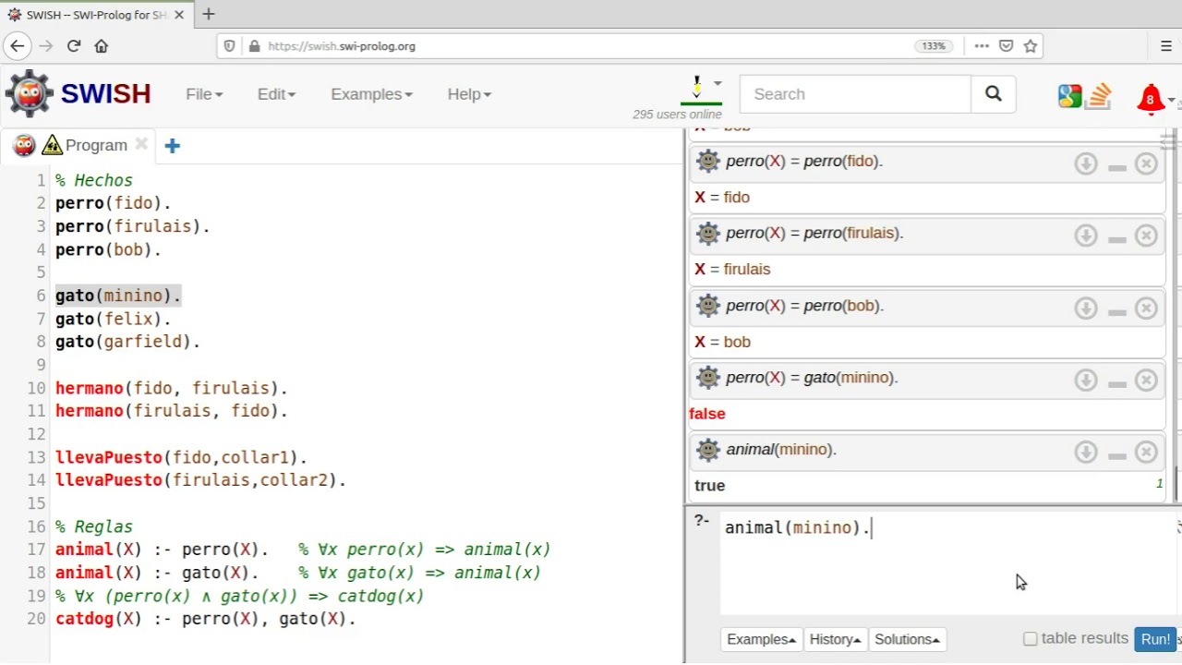Open the File menu

tap(204, 94)
